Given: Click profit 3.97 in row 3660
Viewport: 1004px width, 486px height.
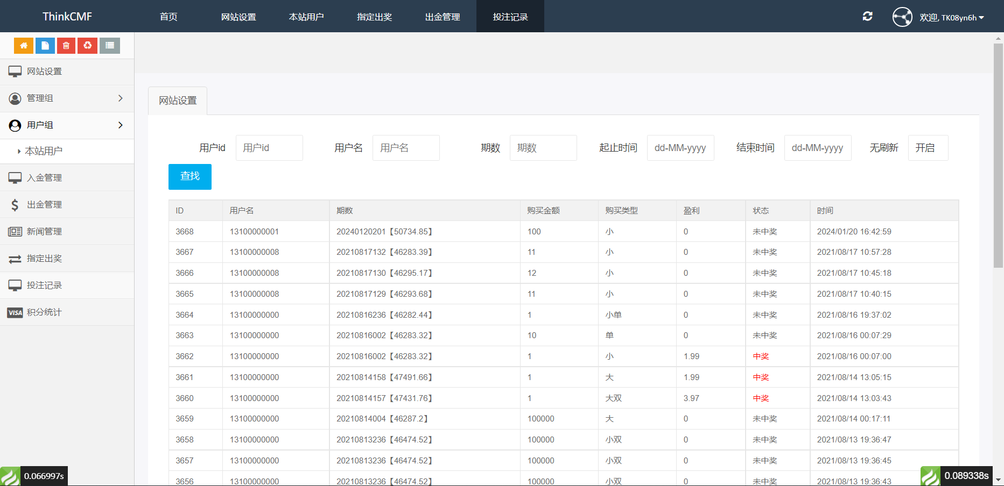Looking at the screenshot, I should pos(691,398).
